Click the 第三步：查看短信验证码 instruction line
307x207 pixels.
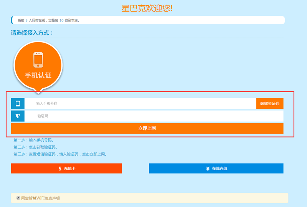[x=60, y=154]
